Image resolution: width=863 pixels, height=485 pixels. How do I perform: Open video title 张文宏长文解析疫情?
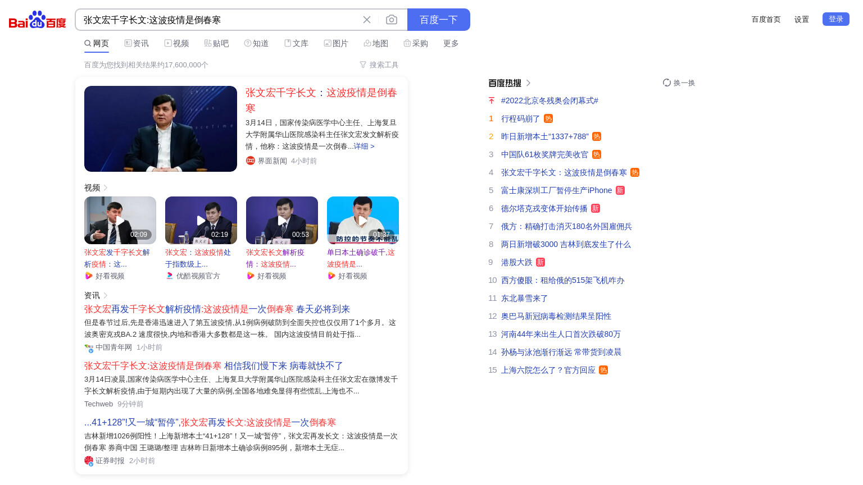coord(275,258)
